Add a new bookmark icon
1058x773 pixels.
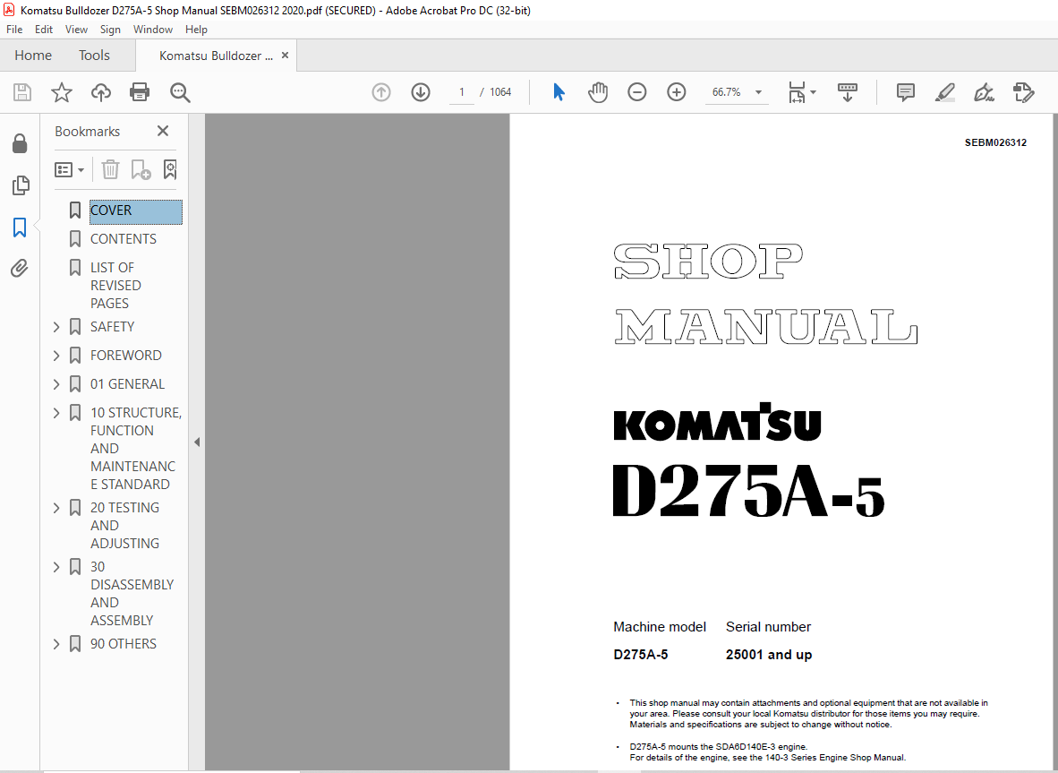coord(141,169)
